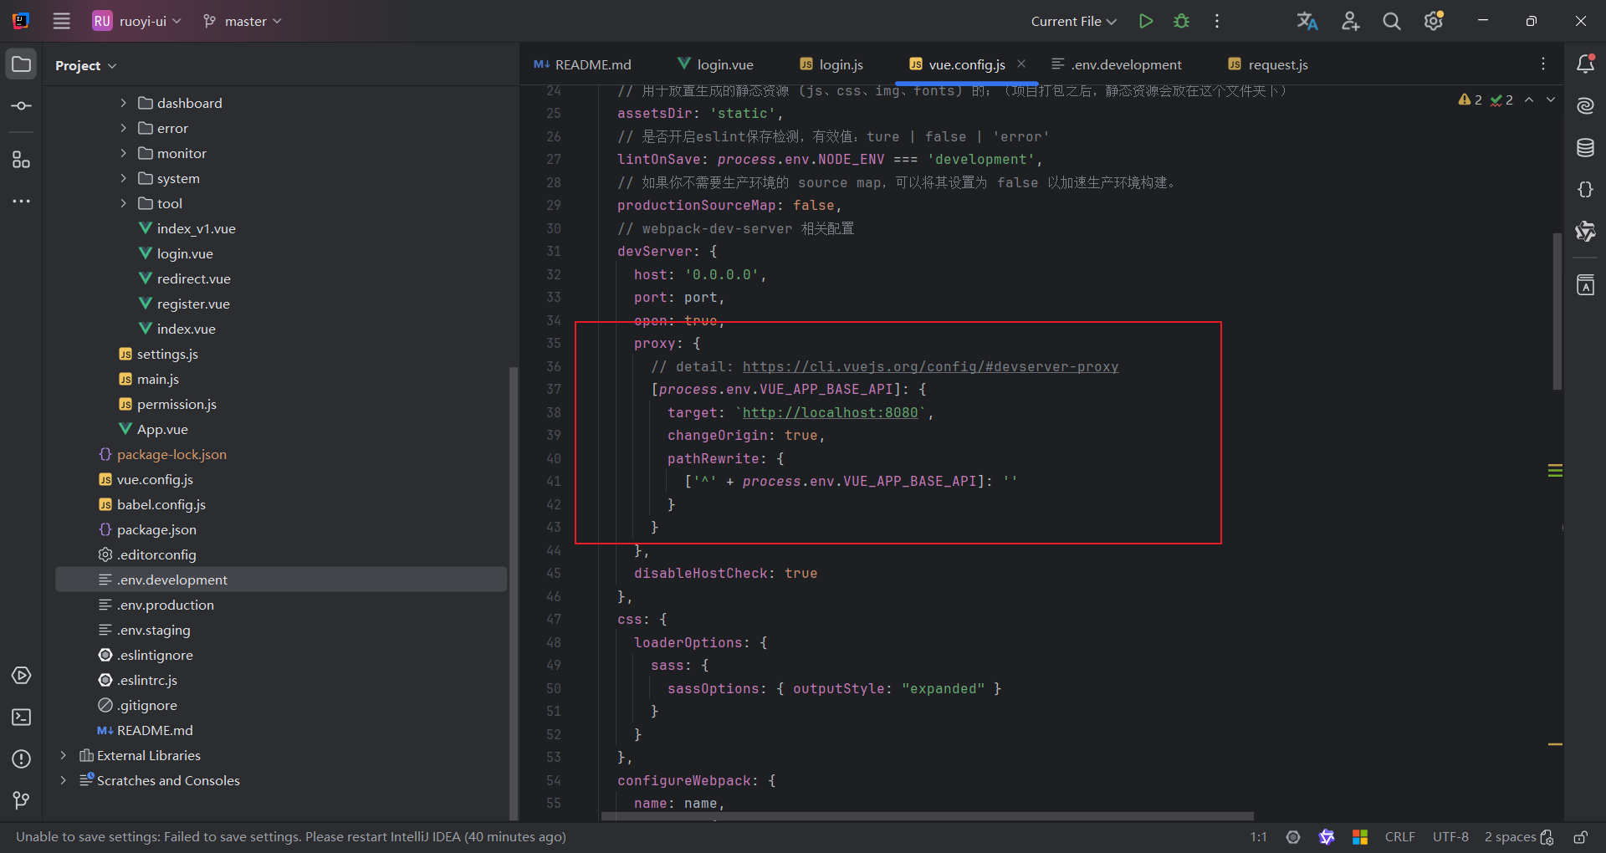Click the editor vertical scrollbar thumb

point(1557,311)
